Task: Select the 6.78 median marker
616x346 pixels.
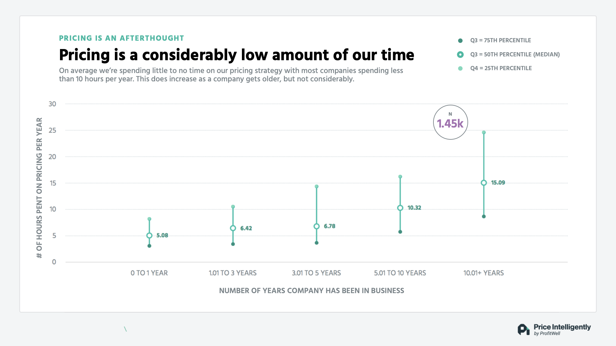Action: (x=316, y=226)
